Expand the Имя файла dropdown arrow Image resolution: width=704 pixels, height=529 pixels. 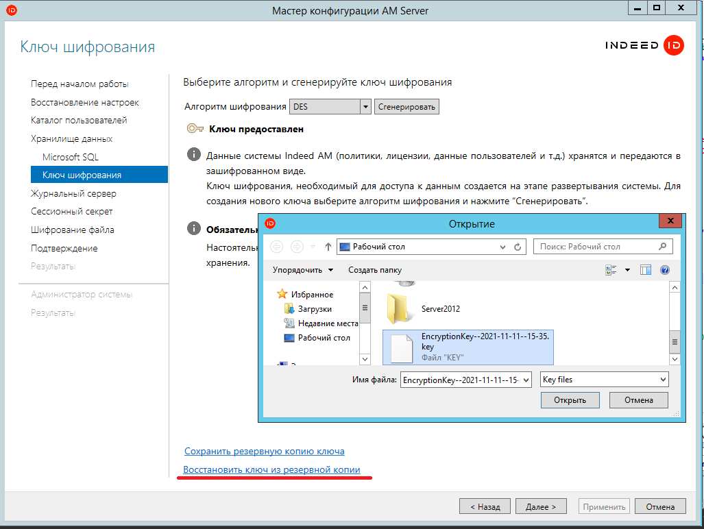point(526,380)
